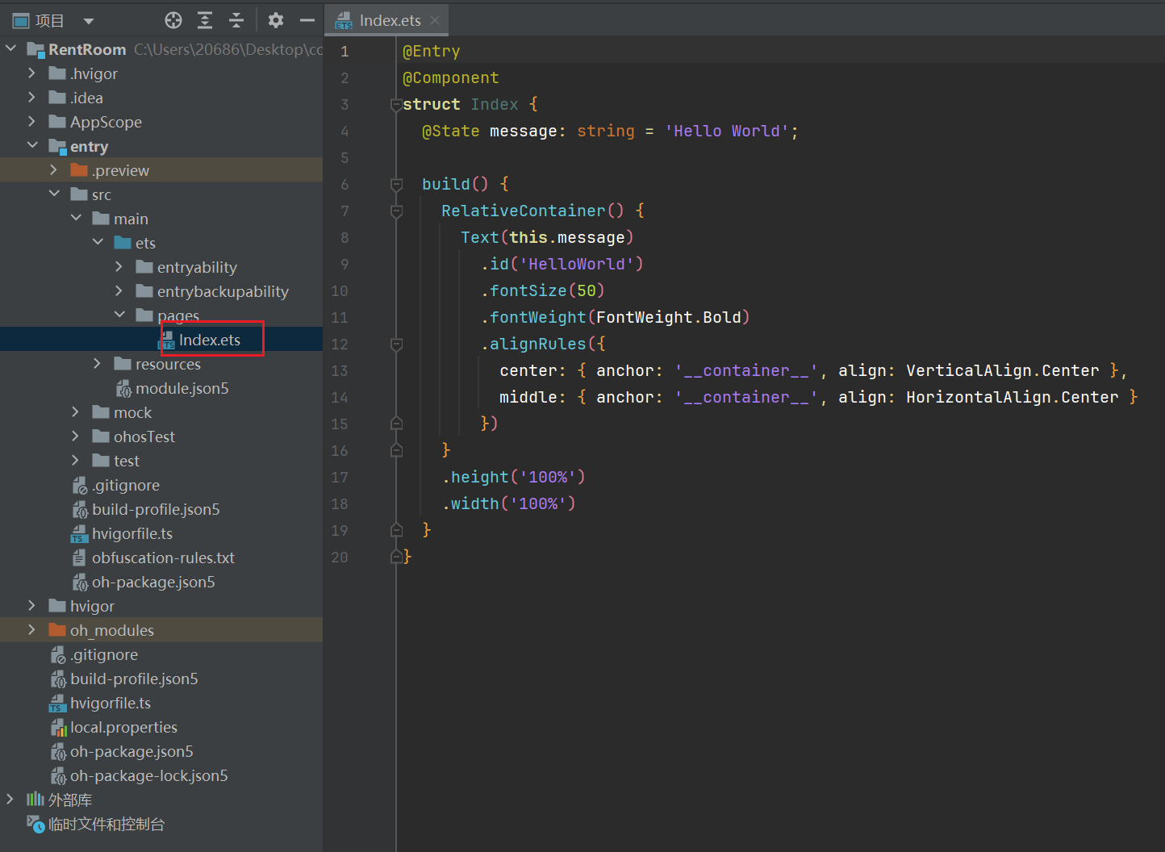The height and width of the screenshot is (852, 1165).
Task: Expand the test folder chevron
Action: [75, 461]
